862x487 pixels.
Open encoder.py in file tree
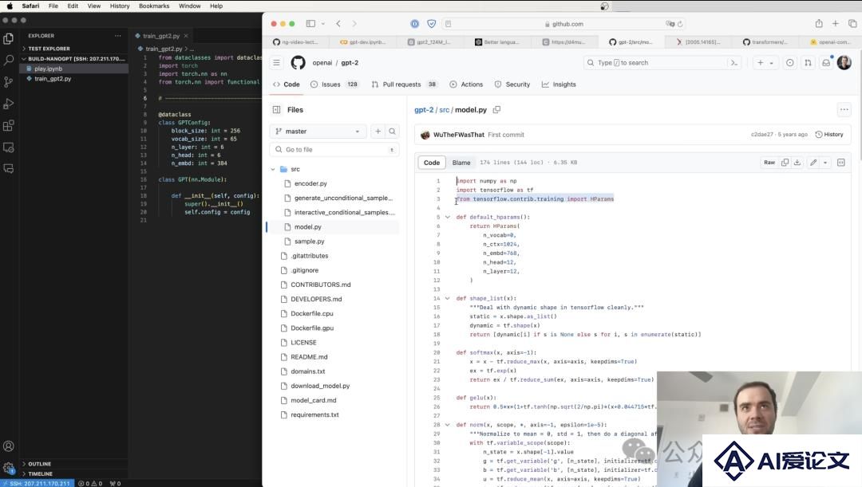point(310,183)
